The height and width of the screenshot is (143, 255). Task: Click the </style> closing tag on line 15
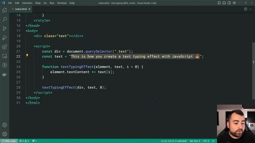[42, 20]
